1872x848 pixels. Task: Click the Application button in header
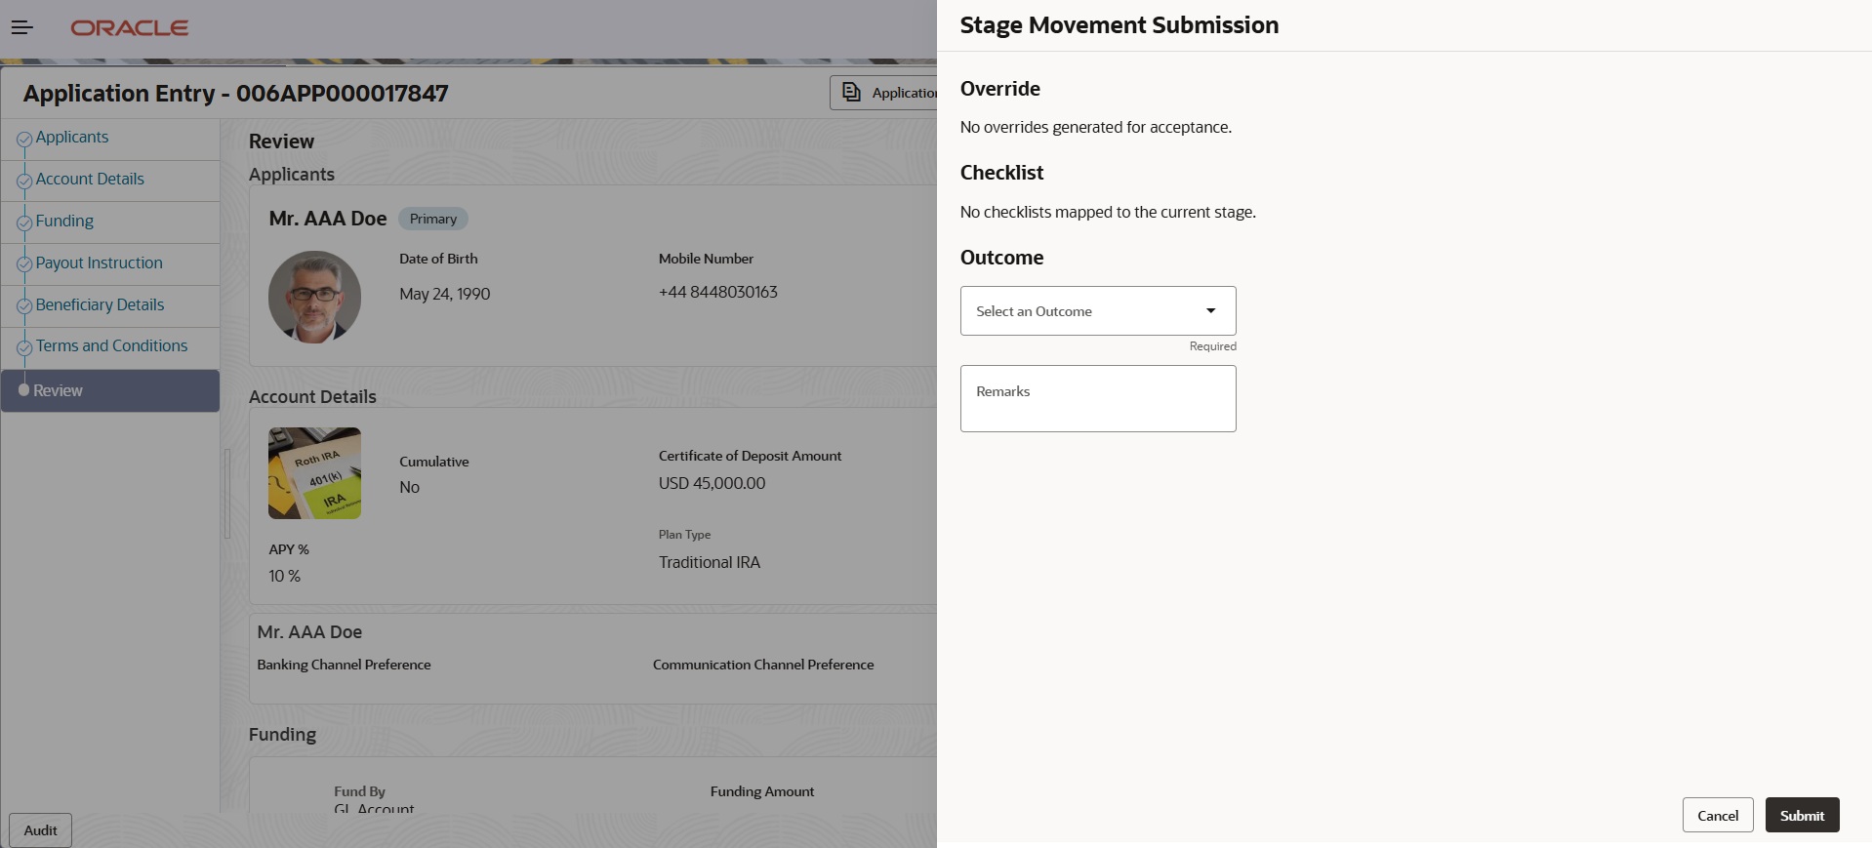884,93
